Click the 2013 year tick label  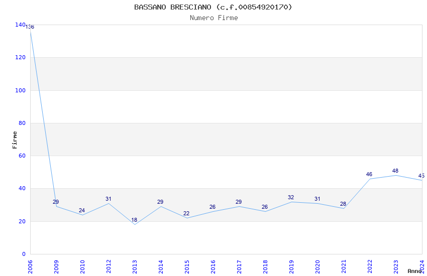(135, 266)
